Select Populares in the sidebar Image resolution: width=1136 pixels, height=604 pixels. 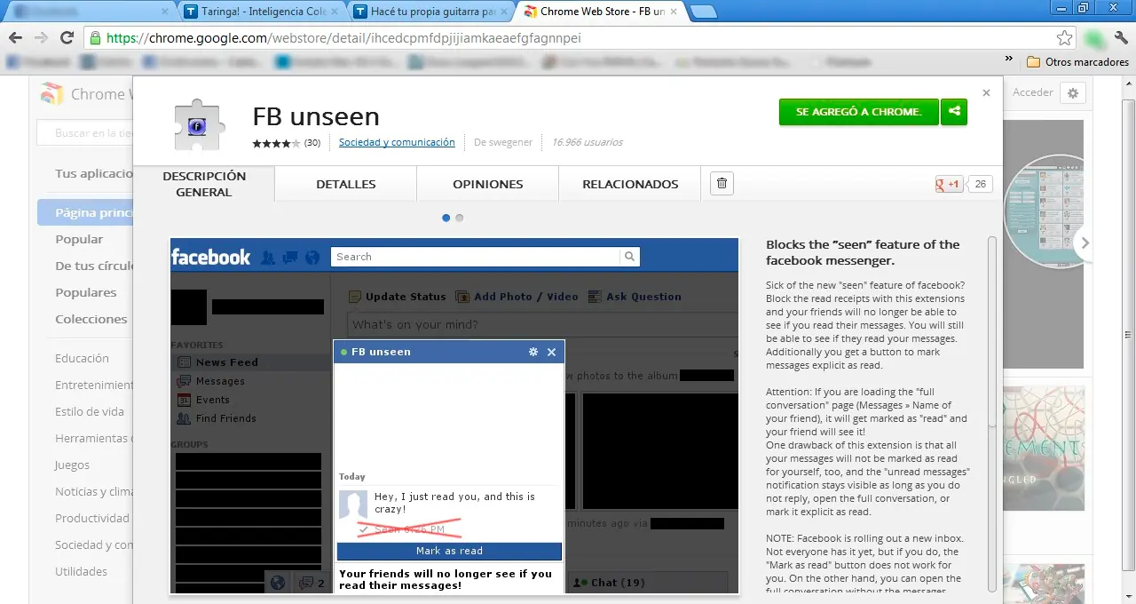pyautogui.click(x=86, y=292)
